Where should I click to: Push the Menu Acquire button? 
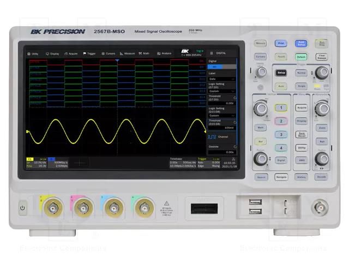point(302,108)
